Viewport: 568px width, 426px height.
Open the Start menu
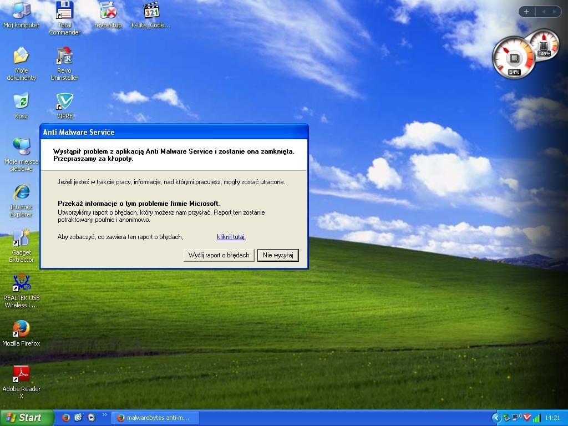27,418
